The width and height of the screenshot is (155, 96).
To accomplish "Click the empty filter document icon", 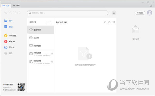I will coord(85,54).
